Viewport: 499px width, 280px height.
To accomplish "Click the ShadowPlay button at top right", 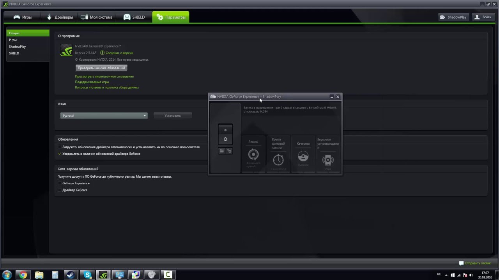I will [x=453, y=17].
